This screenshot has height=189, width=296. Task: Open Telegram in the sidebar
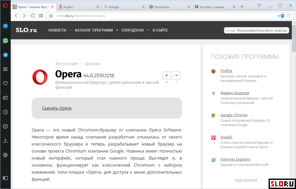[x=5, y=55]
